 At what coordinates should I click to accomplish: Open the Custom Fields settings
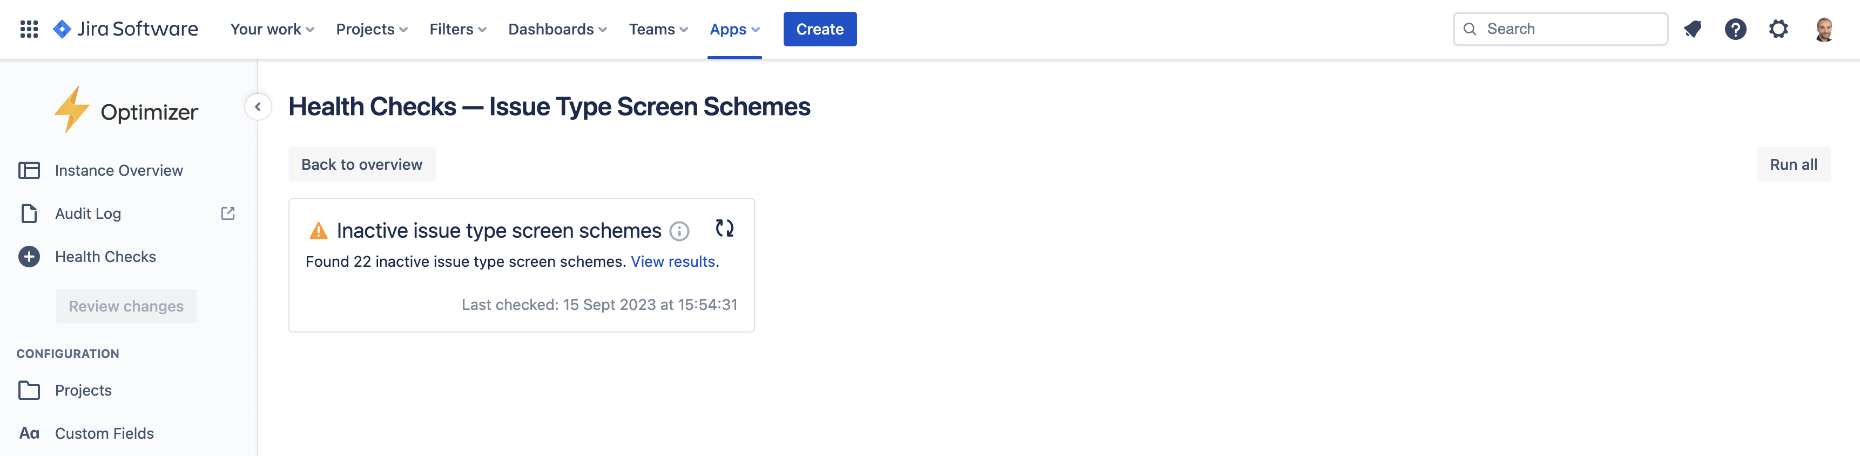(104, 433)
